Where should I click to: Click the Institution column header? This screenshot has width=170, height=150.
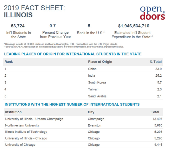13,112
